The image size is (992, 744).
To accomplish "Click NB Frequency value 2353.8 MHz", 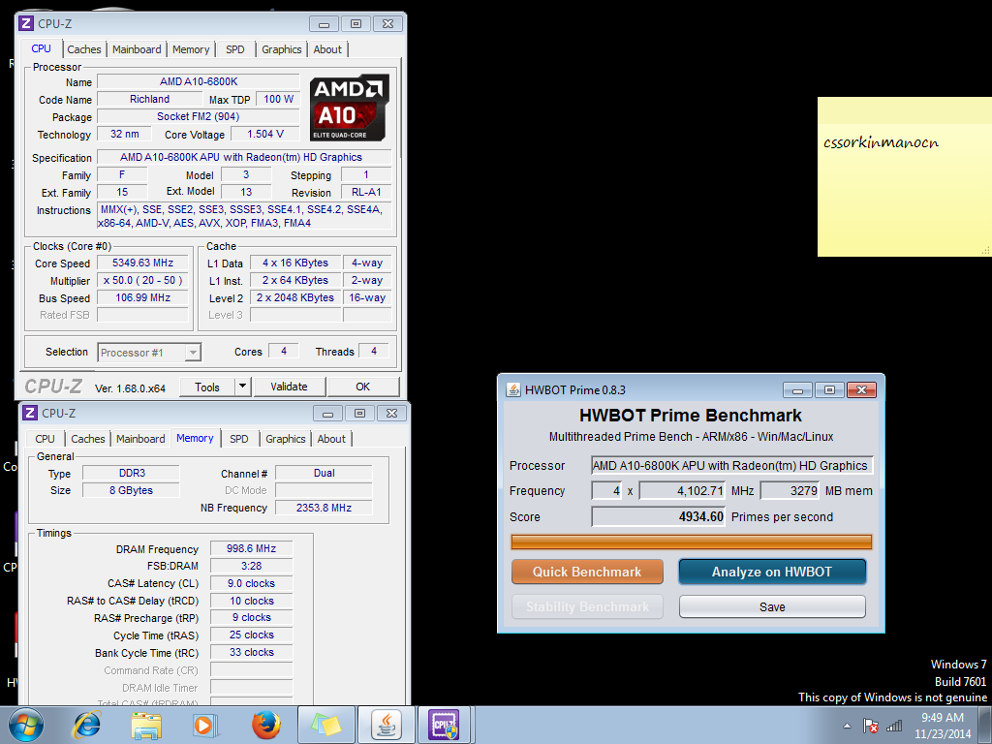I will click(x=324, y=508).
